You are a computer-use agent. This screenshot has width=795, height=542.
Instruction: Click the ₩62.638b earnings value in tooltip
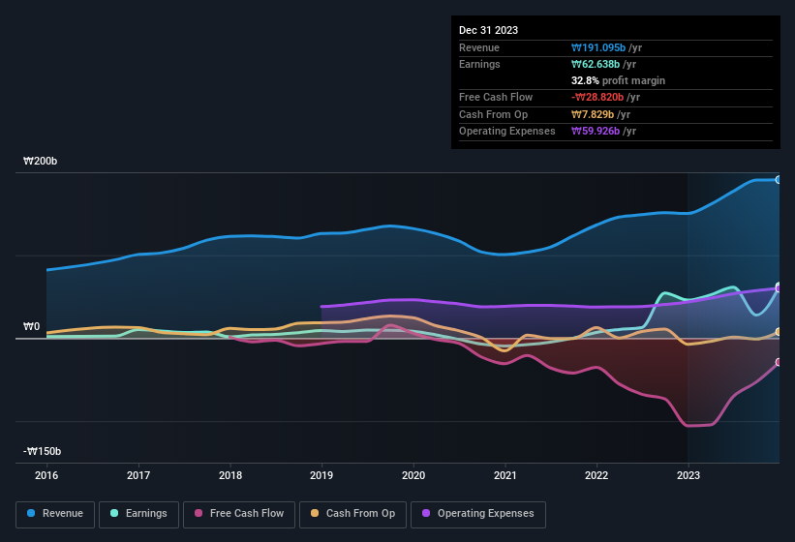click(596, 64)
